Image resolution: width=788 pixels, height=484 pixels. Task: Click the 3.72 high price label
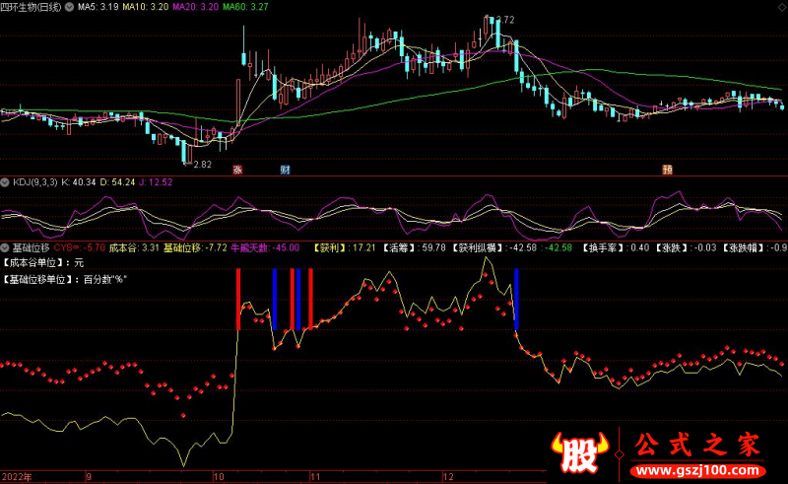coord(504,20)
